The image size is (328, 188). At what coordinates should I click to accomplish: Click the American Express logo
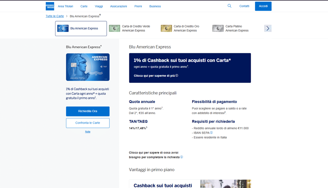tap(50, 6)
